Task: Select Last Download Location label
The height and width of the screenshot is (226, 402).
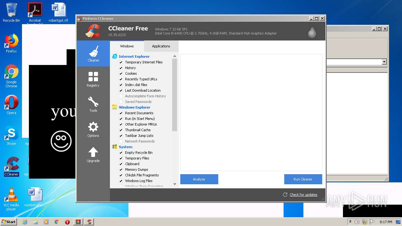Action: [143, 90]
